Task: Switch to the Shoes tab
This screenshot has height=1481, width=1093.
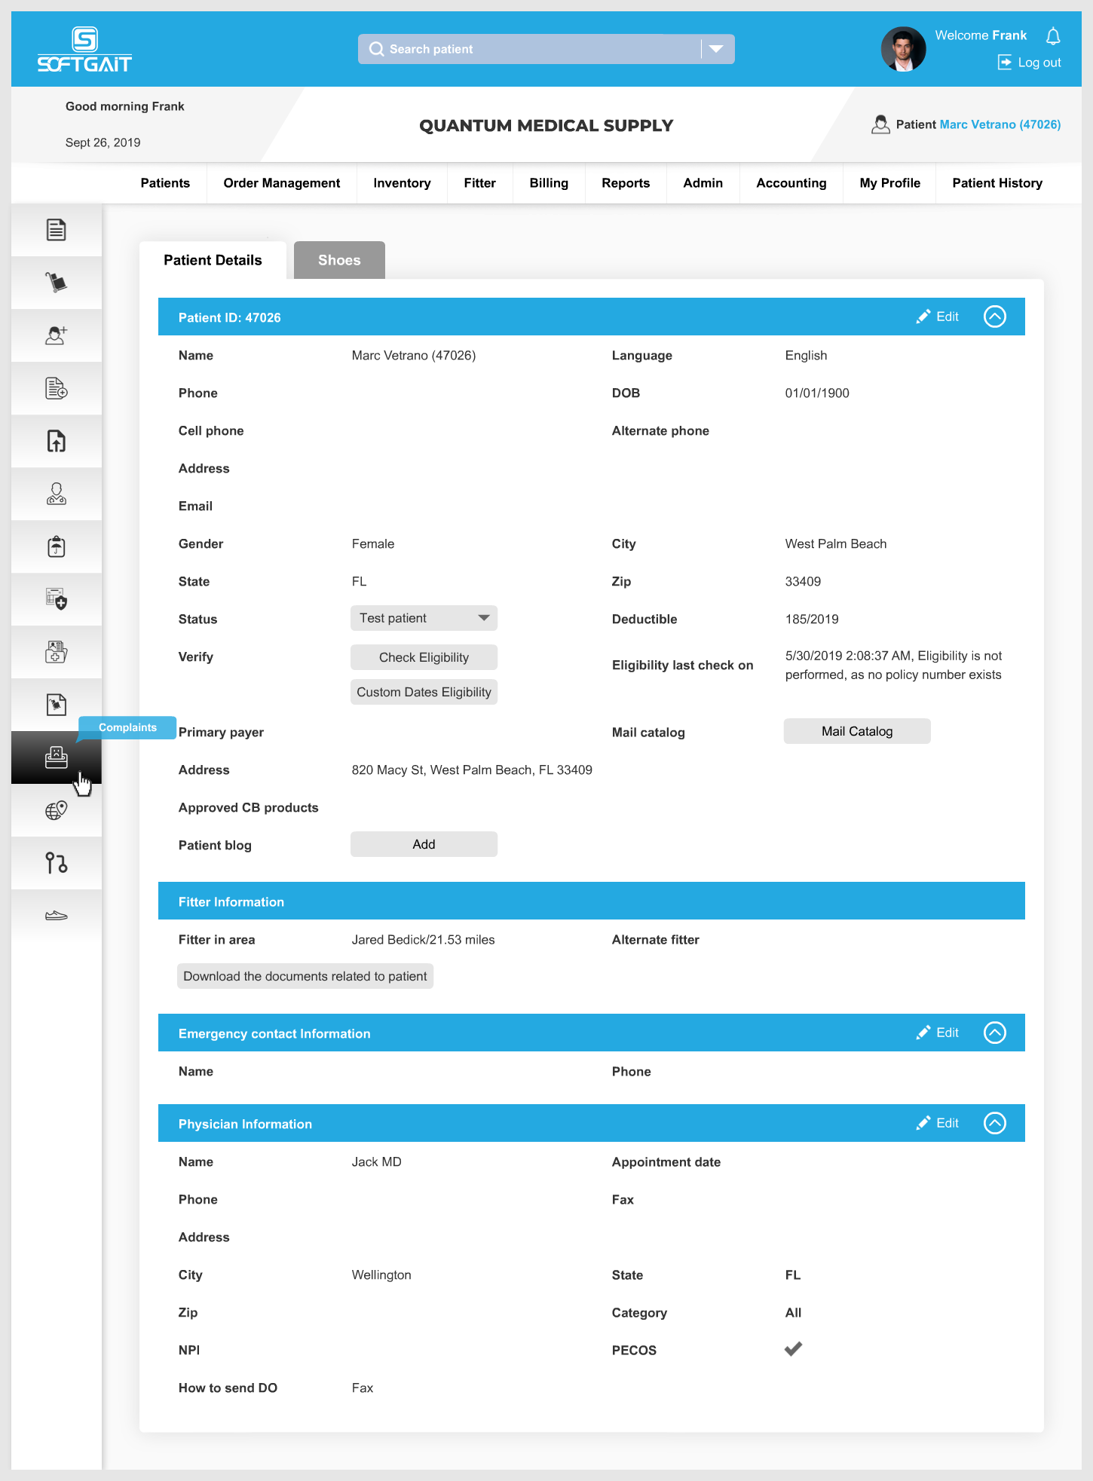Action: click(339, 260)
